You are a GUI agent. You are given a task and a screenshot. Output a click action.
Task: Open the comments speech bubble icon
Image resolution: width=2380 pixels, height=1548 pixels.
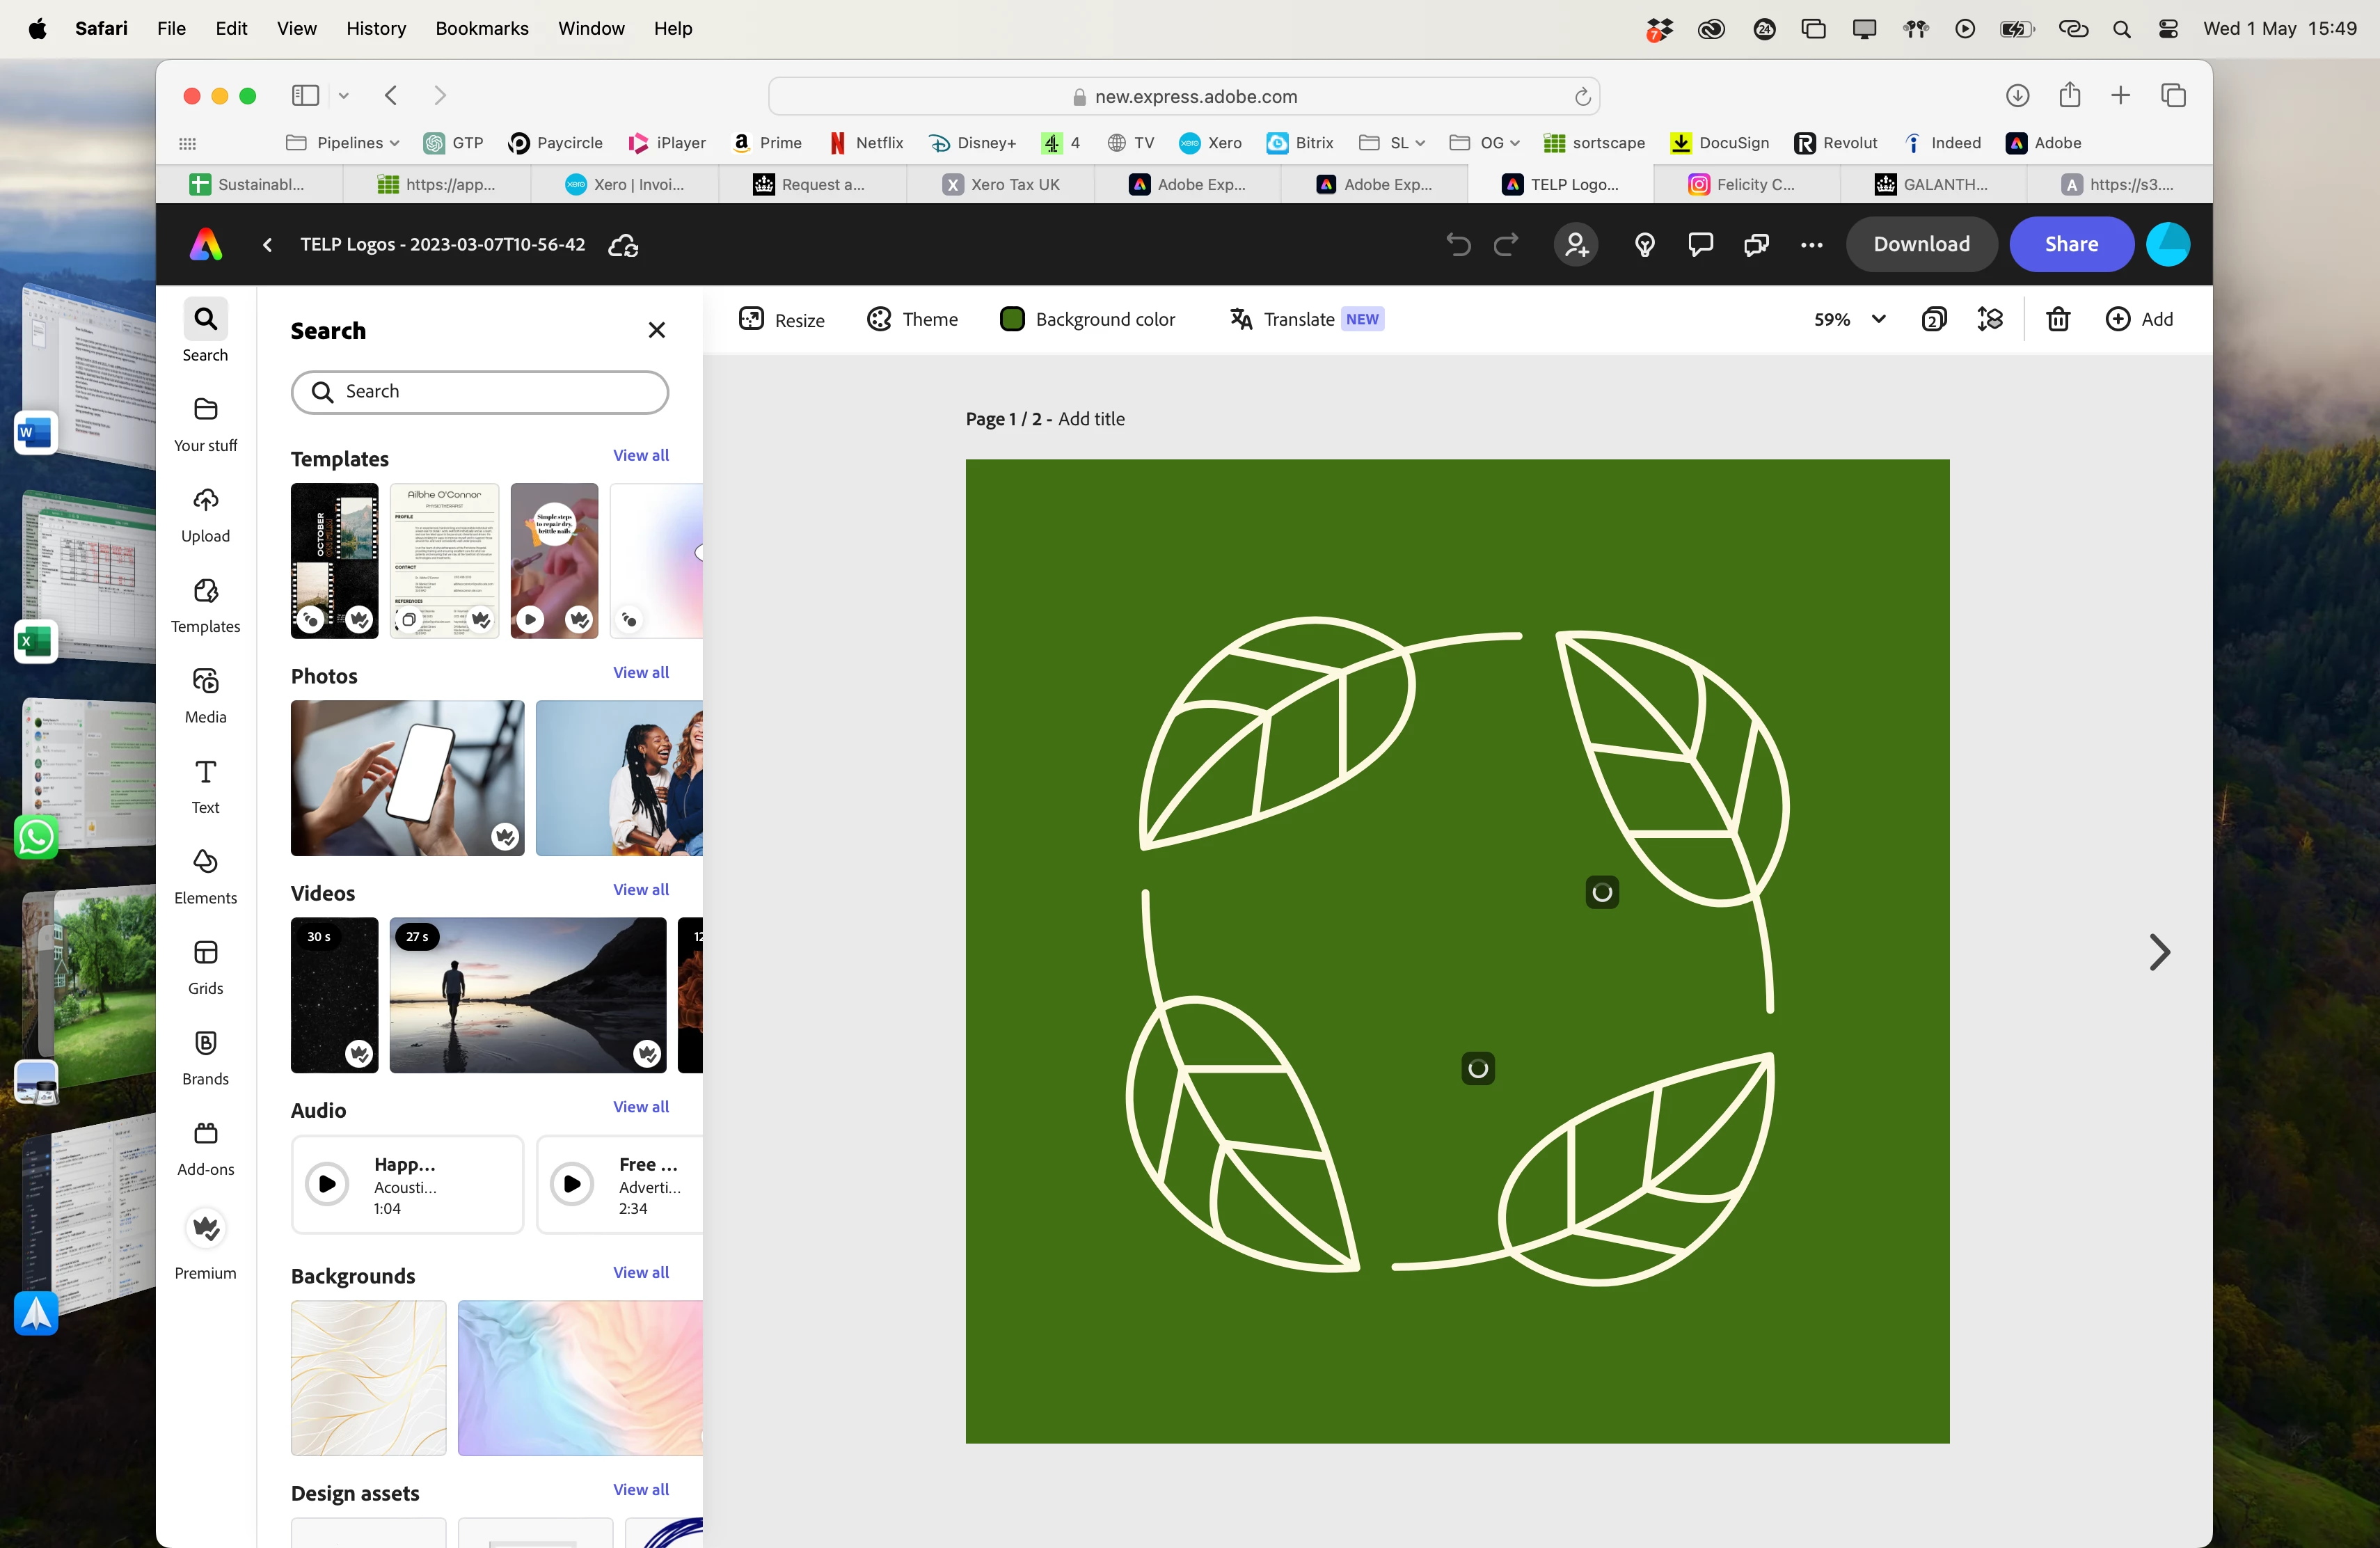1700,244
